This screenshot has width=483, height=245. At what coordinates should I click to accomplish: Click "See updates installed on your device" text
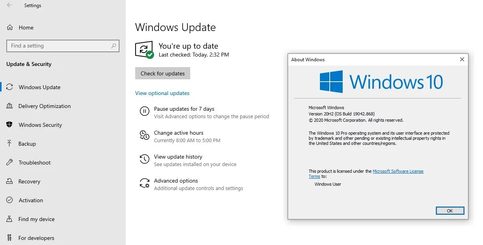pyautogui.click(x=195, y=164)
